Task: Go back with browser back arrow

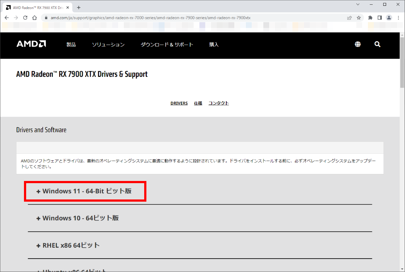Action: [7, 18]
